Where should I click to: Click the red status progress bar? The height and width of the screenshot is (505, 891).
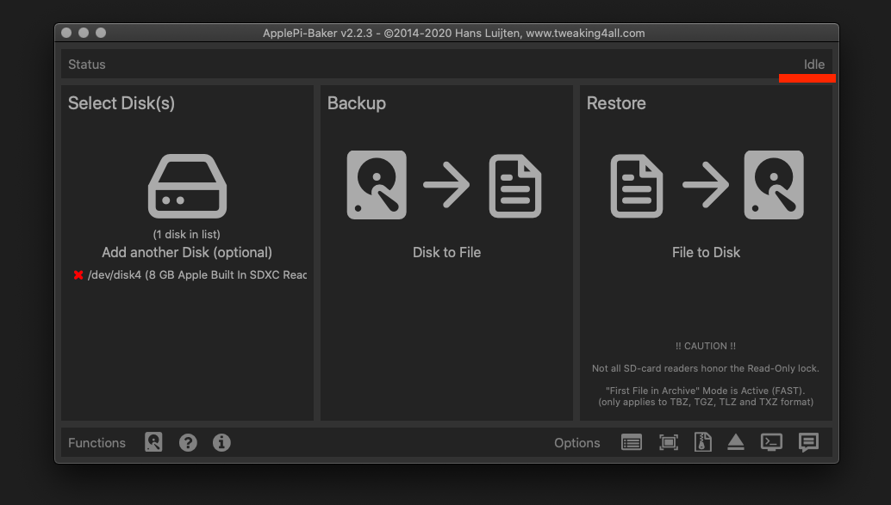point(807,78)
